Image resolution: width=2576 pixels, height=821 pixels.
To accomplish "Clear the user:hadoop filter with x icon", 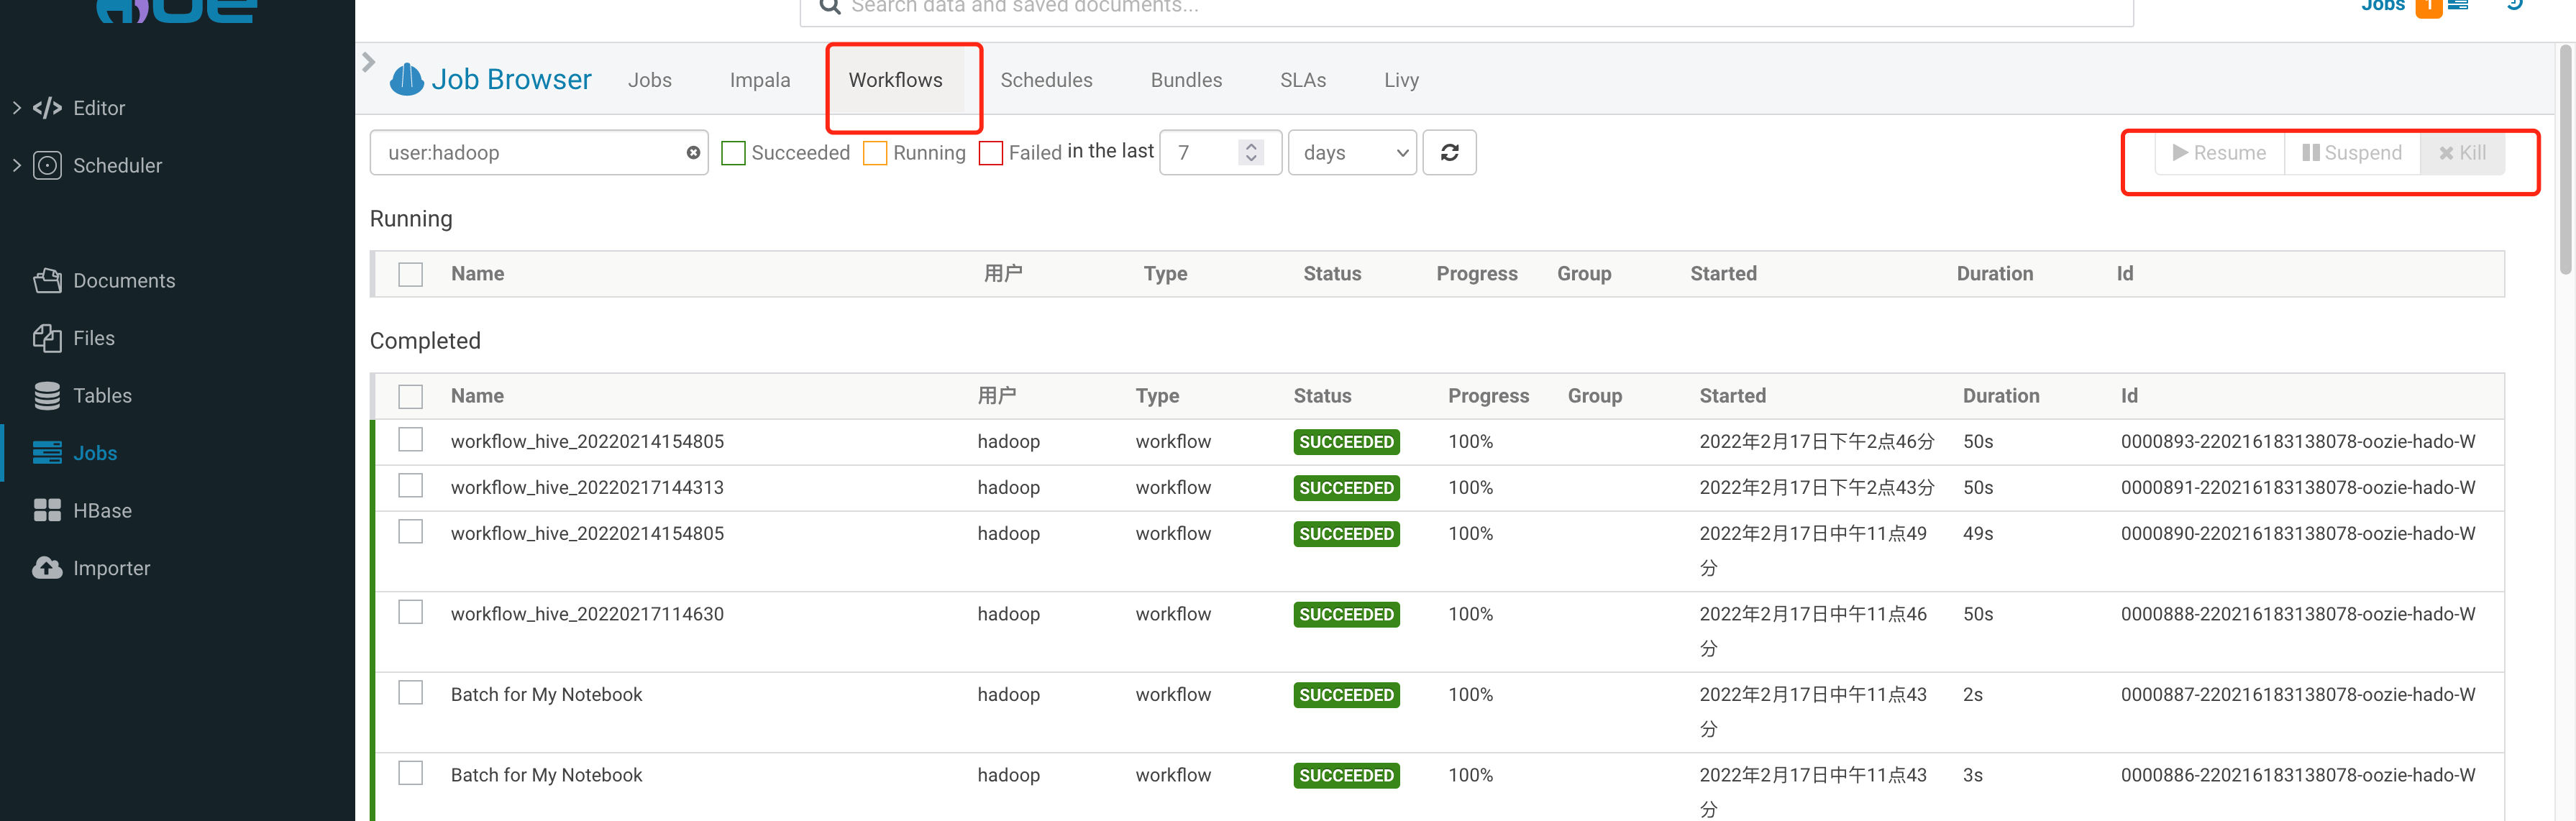I will tap(692, 152).
